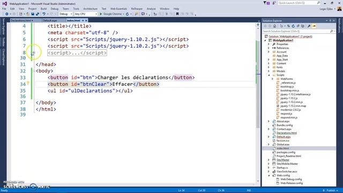Open the Build menu
Screen dimensions: 343x193
click(x=43, y=9)
